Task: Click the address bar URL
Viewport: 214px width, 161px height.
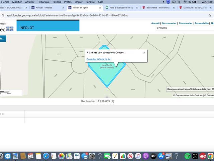Action: click(67, 15)
